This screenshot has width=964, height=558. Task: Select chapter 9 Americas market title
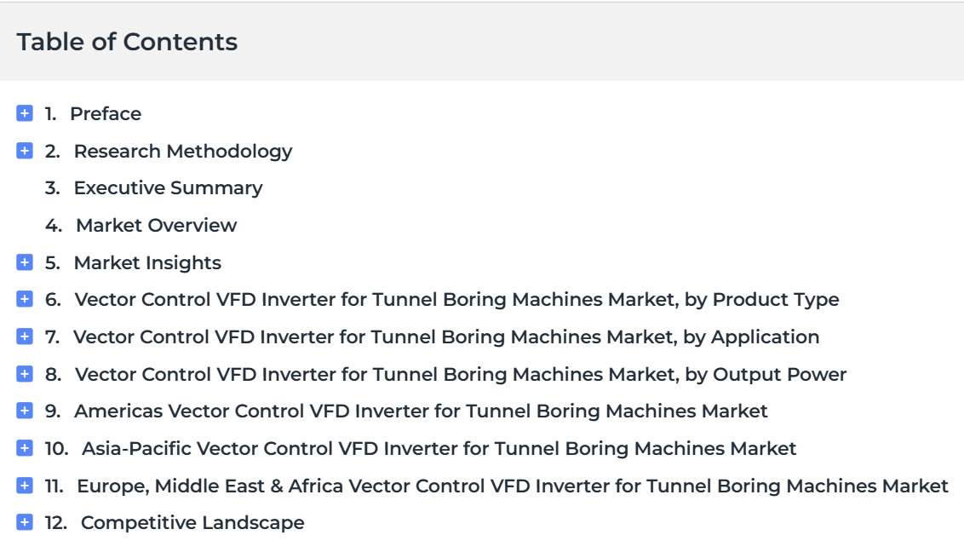pos(422,411)
